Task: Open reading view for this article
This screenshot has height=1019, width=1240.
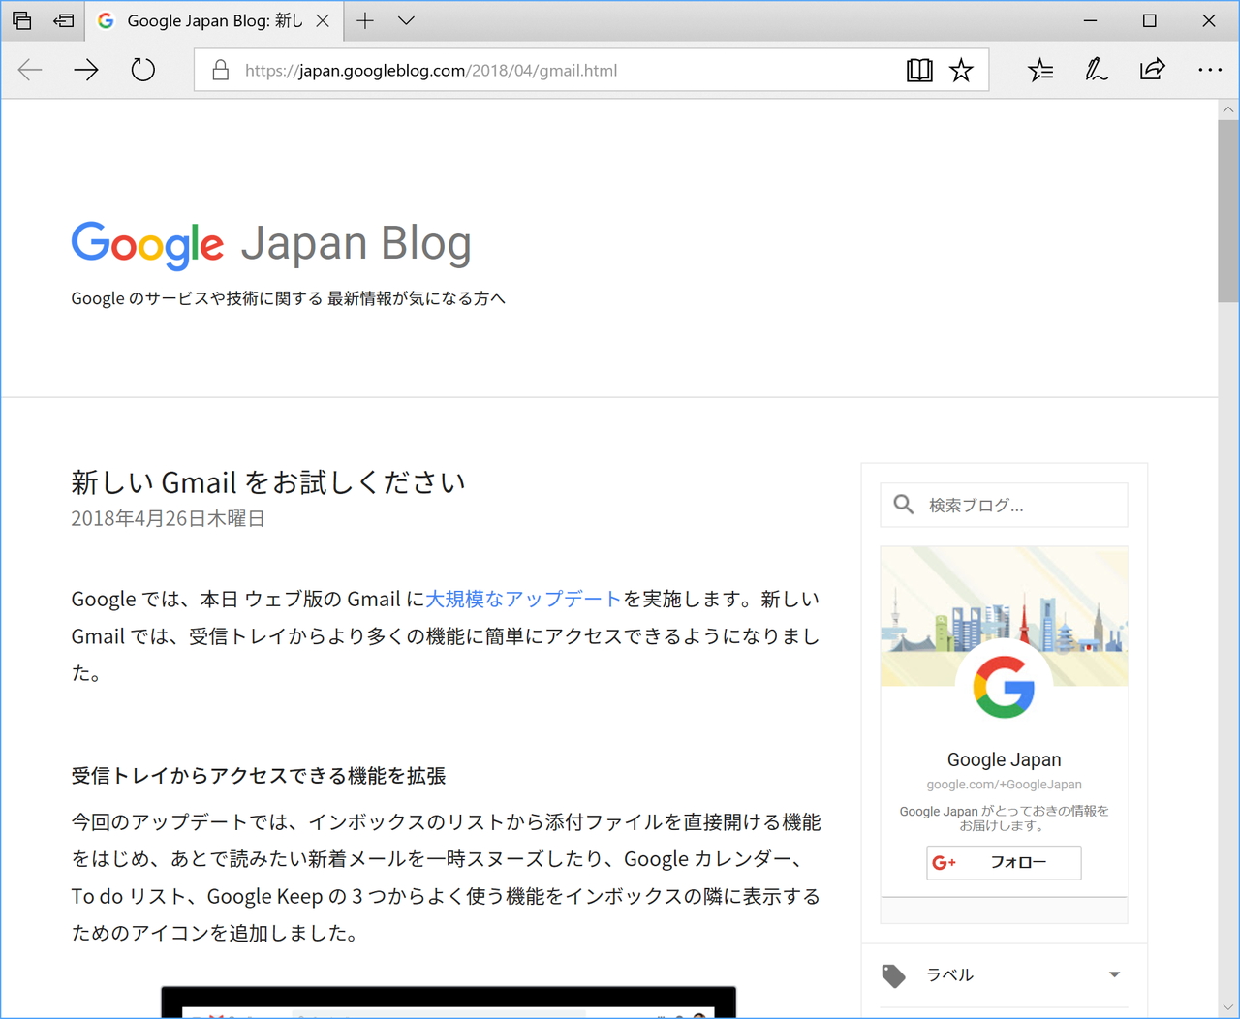Action: coord(918,69)
